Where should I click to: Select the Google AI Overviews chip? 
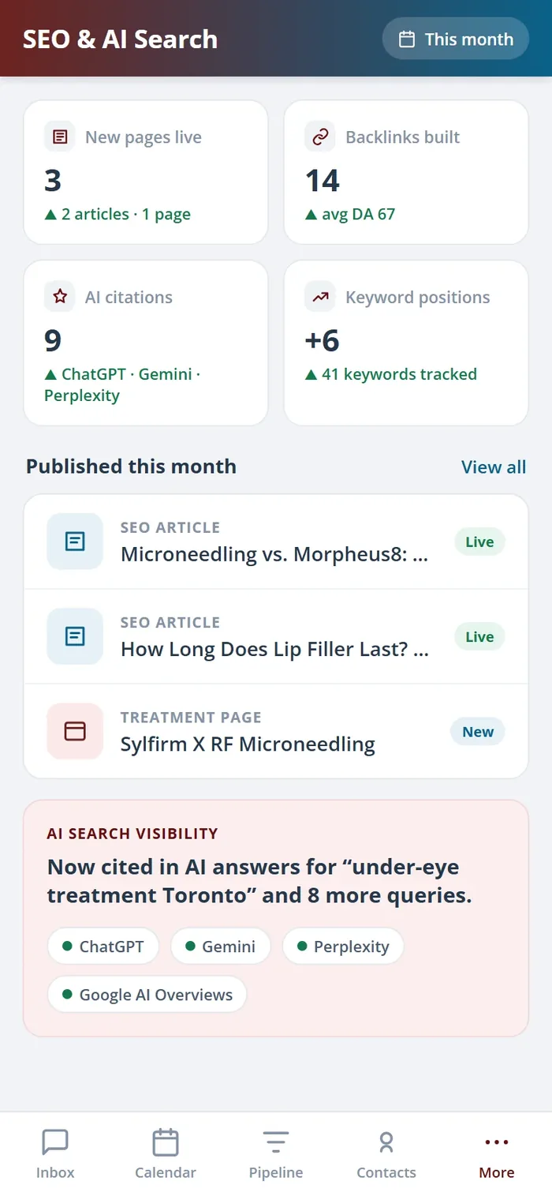(x=147, y=994)
